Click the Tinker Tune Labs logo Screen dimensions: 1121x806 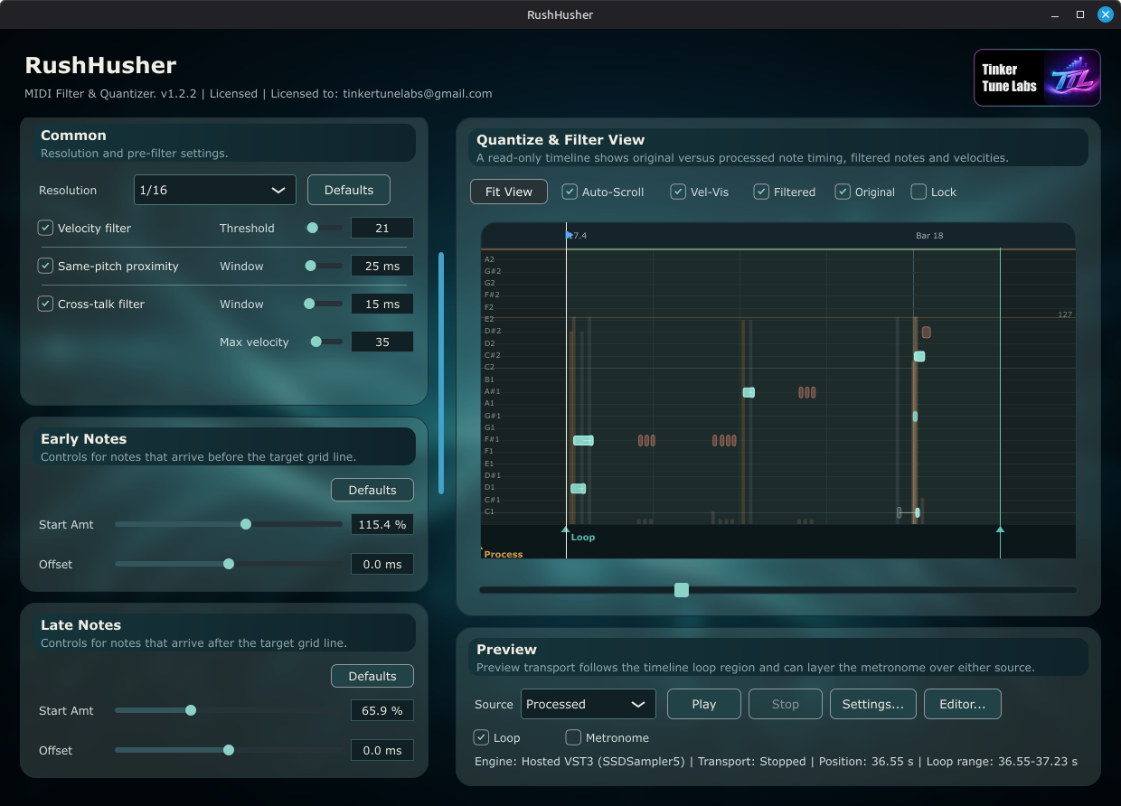[1037, 78]
